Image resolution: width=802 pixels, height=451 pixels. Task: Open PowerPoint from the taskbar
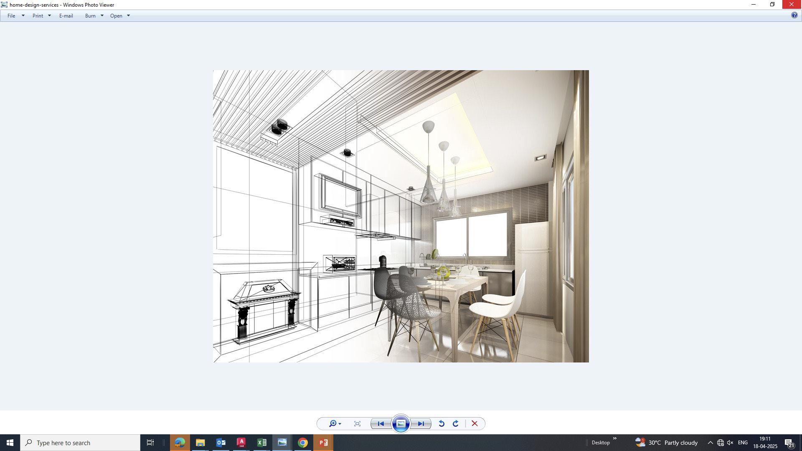(323, 443)
